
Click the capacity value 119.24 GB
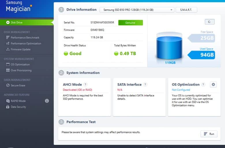tap(97, 37)
